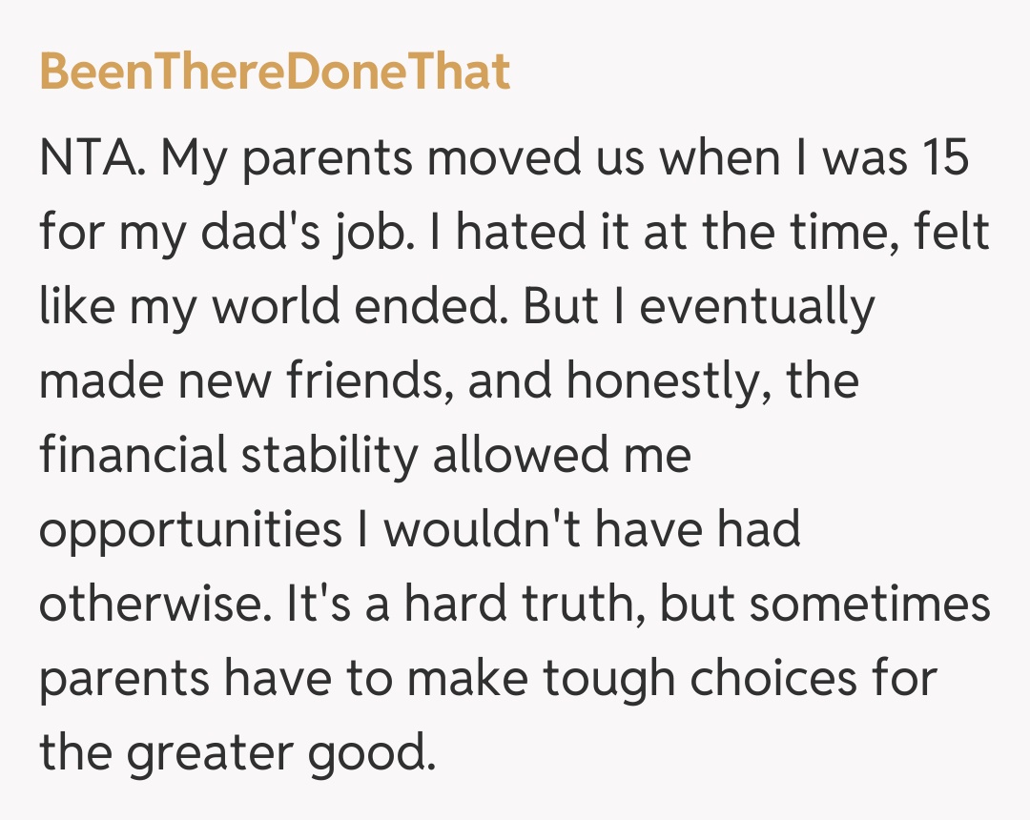The image size is (1030, 820).
Task: Click the word 'eventually' in the comment
Action: 756,307
